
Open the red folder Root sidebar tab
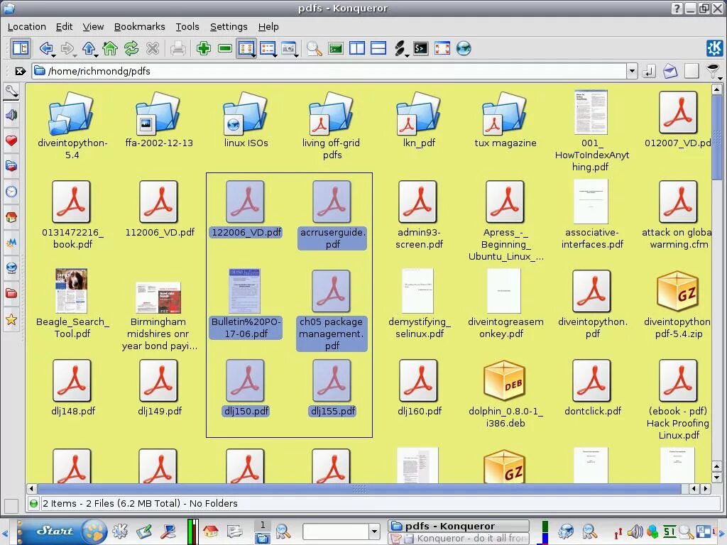[11, 293]
